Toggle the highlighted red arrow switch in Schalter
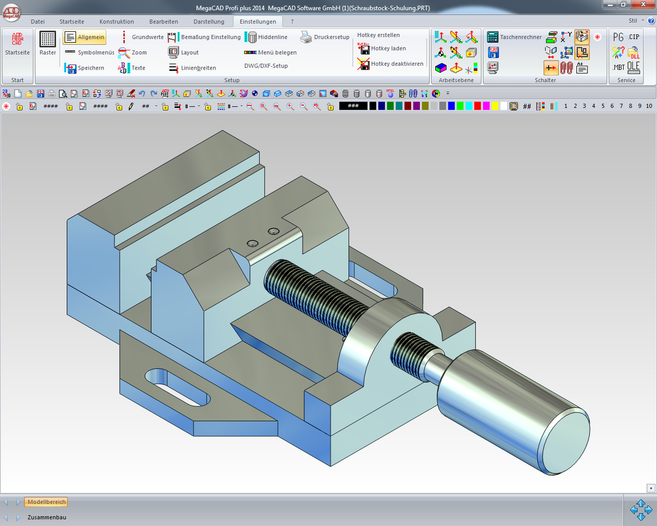 551,68
